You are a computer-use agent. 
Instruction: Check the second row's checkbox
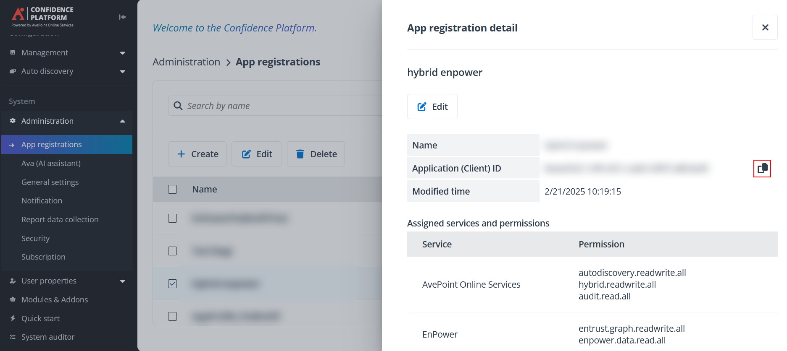click(172, 251)
